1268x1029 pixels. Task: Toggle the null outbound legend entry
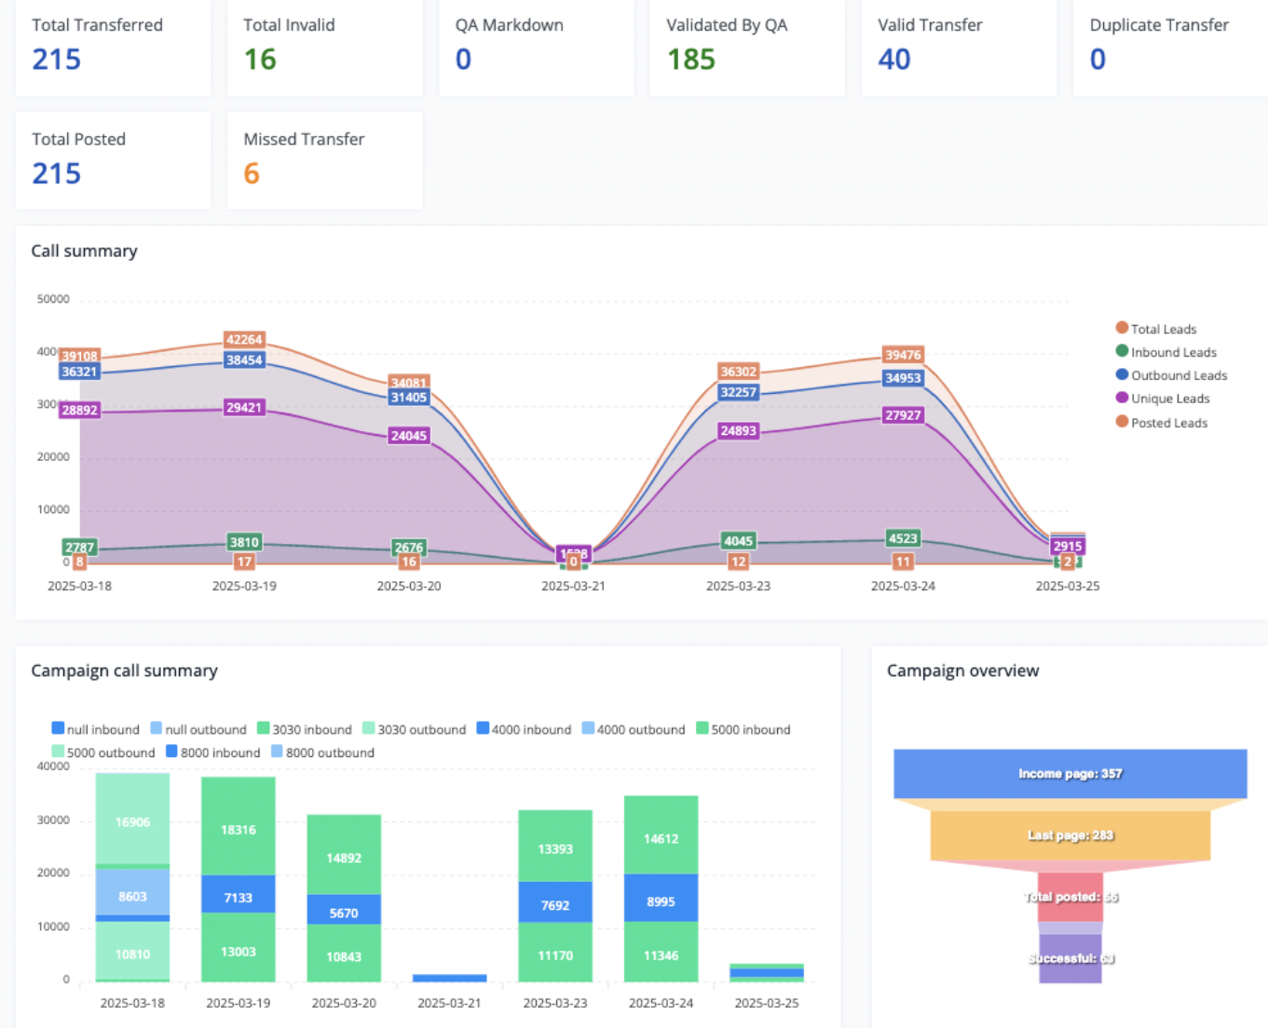point(198,729)
